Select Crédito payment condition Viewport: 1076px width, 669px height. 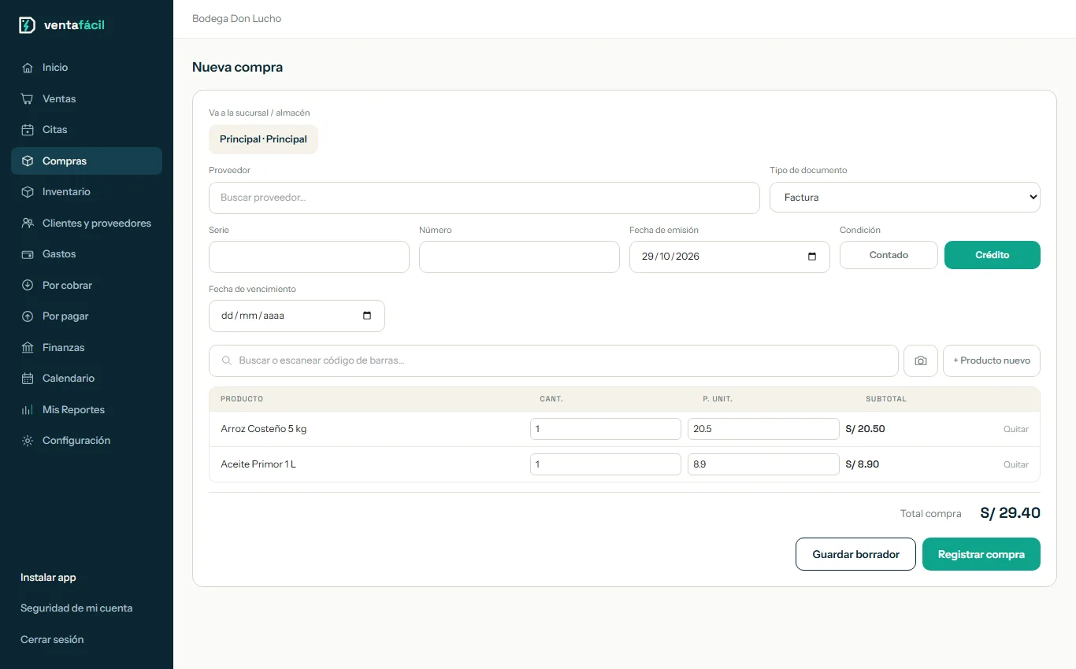[993, 255]
